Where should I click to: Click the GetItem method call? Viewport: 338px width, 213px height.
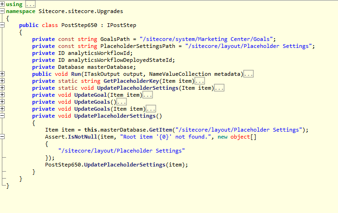[160, 130]
